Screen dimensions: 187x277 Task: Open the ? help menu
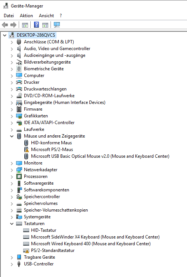click(61, 16)
